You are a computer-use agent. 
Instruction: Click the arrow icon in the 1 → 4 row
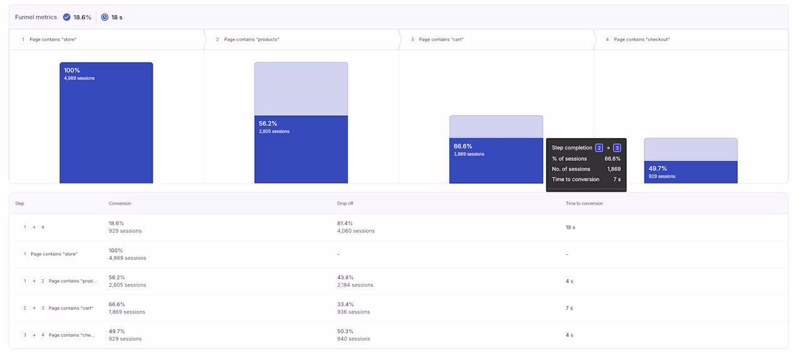point(34,227)
